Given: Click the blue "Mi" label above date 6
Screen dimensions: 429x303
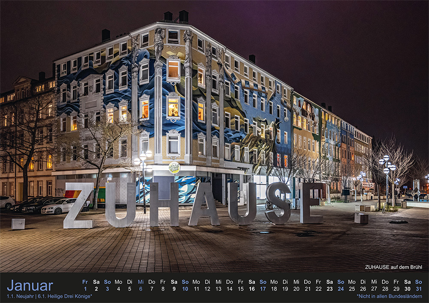Looking at the screenshot, I should [141, 282].
